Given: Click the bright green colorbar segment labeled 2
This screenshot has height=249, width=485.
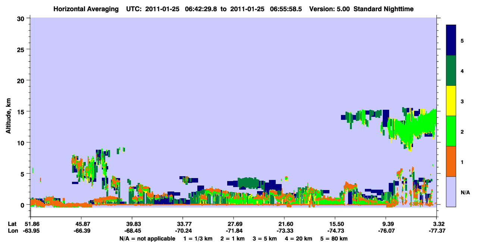Looking at the screenshot, I should (451, 131).
